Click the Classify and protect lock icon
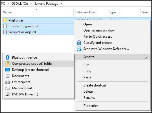 point(79,43)
